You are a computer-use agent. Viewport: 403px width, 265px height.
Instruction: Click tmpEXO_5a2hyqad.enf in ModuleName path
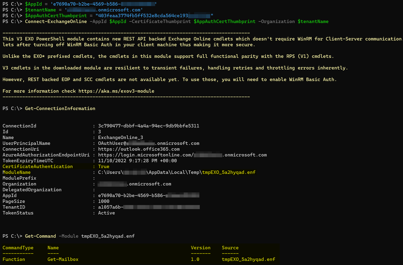point(229,172)
